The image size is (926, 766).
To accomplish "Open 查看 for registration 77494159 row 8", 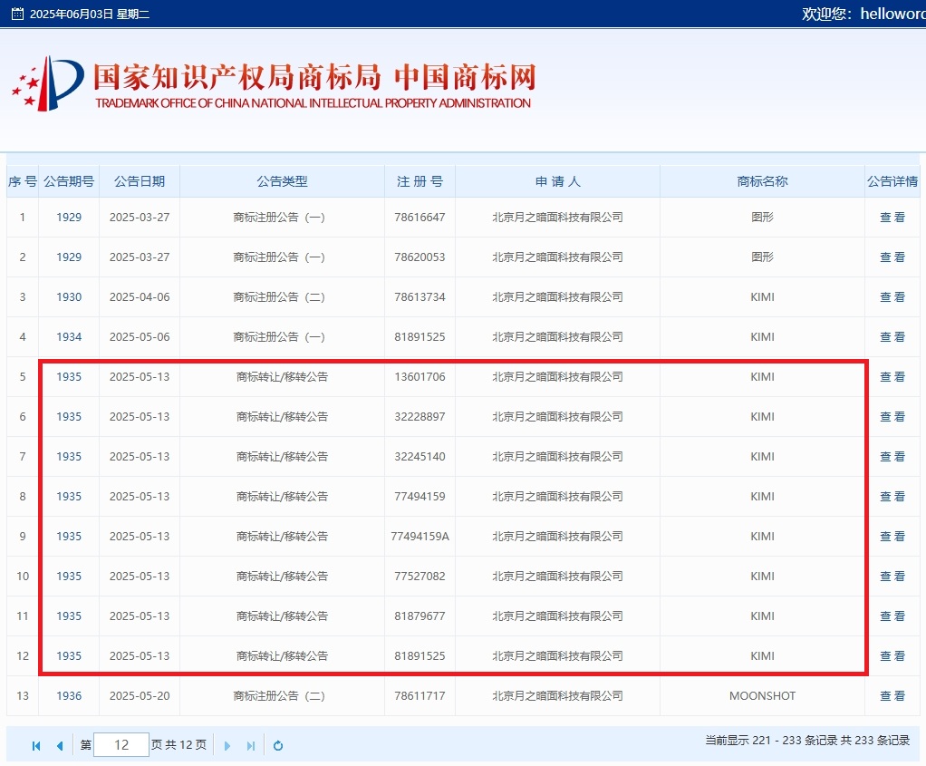I will [x=892, y=497].
